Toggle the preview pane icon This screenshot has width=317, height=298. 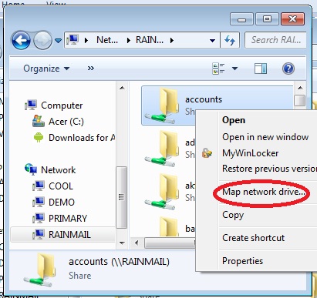tap(261, 69)
